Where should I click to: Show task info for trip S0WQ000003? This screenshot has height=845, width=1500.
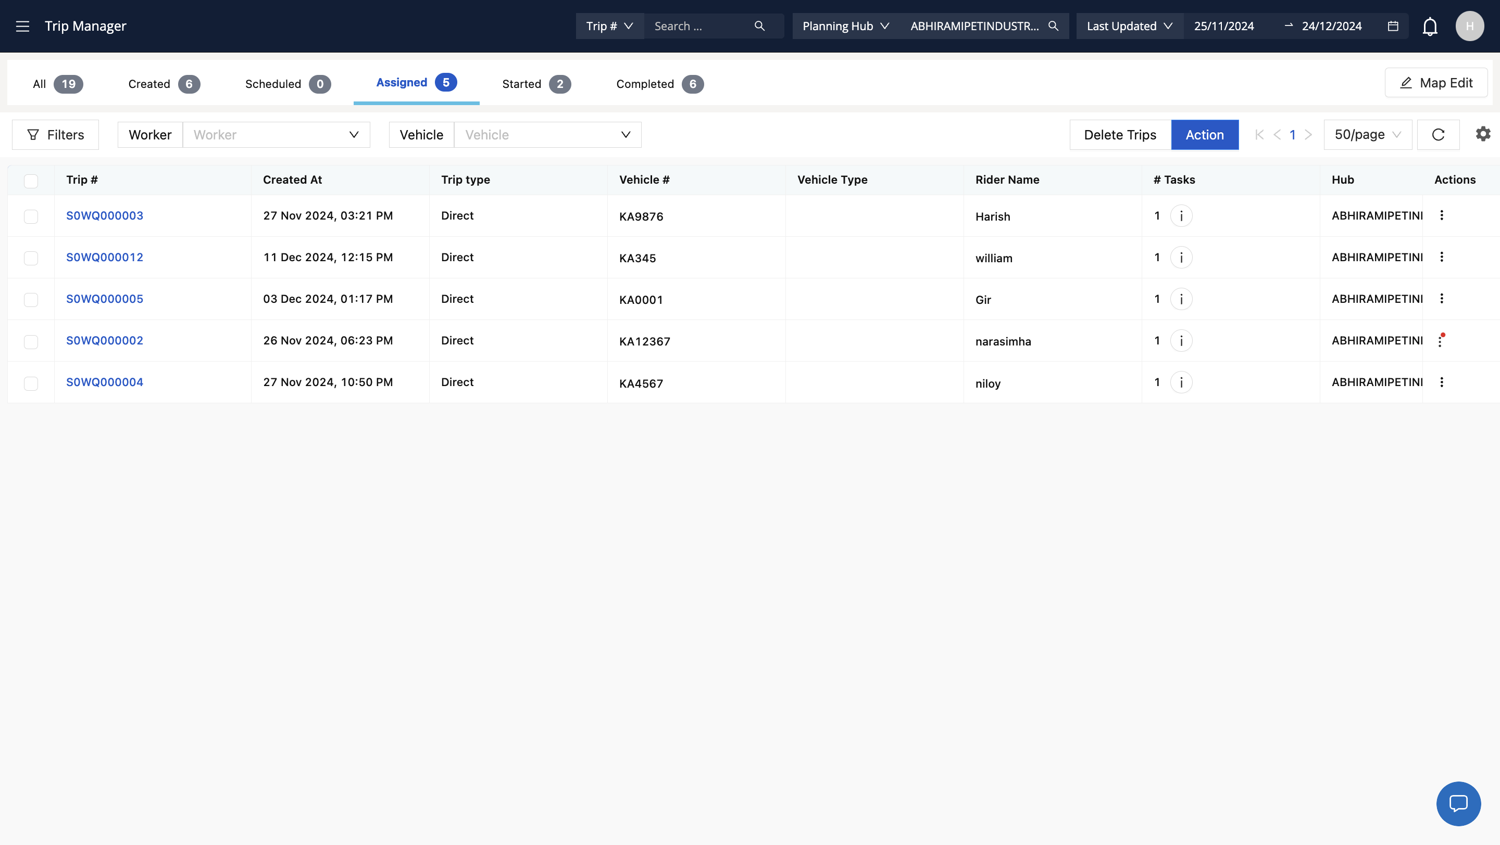tap(1181, 216)
